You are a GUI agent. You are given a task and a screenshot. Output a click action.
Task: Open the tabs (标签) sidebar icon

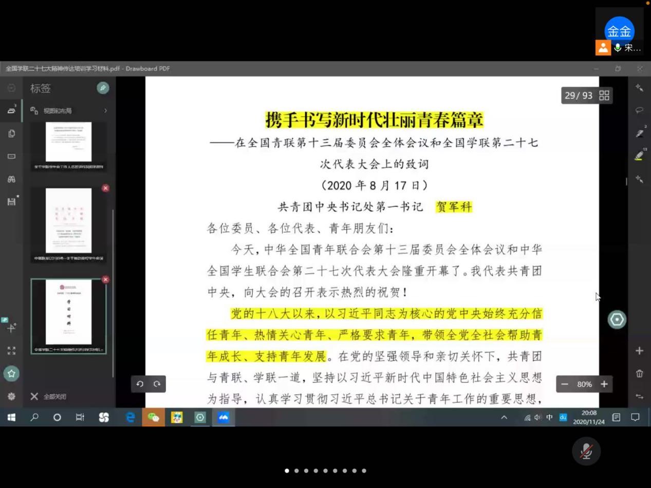coord(11,110)
